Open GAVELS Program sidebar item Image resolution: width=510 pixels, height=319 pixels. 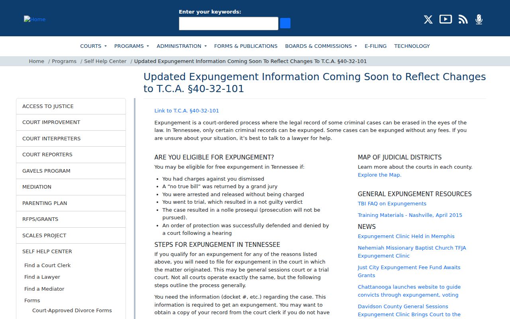coord(71,171)
